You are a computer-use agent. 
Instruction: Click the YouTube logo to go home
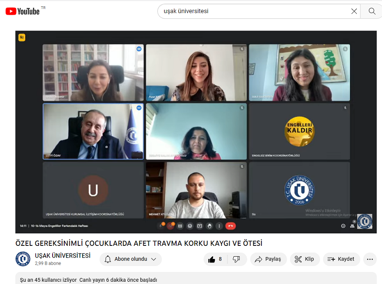point(22,11)
